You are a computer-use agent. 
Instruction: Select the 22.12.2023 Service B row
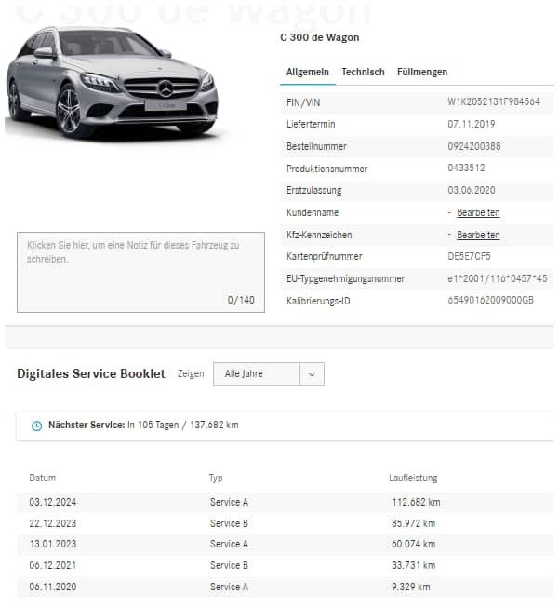point(279,523)
